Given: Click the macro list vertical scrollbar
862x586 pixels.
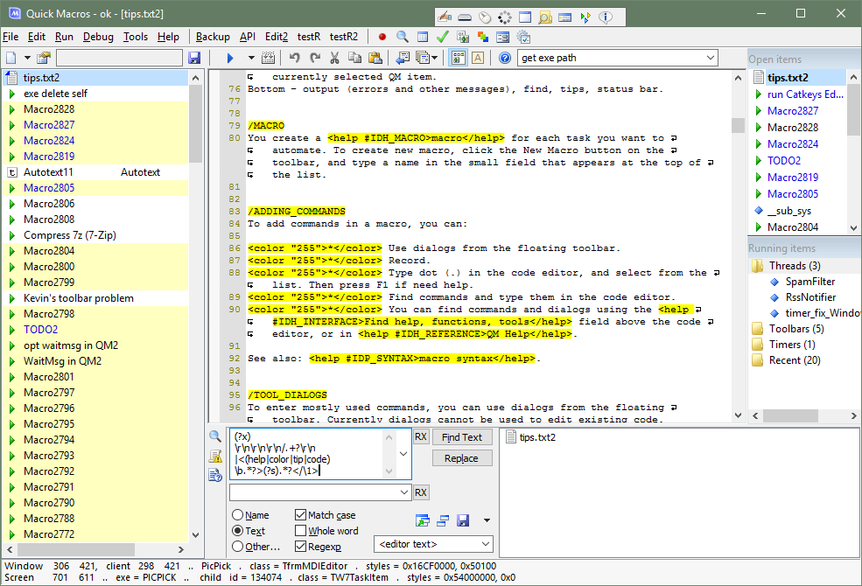Looking at the screenshot, I should click(195, 306).
